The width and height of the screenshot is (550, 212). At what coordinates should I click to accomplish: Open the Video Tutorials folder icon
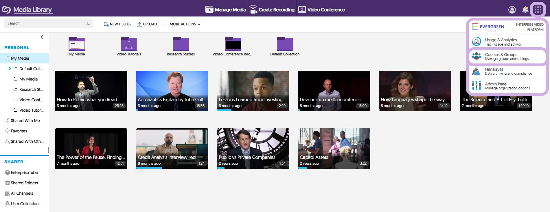point(129,44)
